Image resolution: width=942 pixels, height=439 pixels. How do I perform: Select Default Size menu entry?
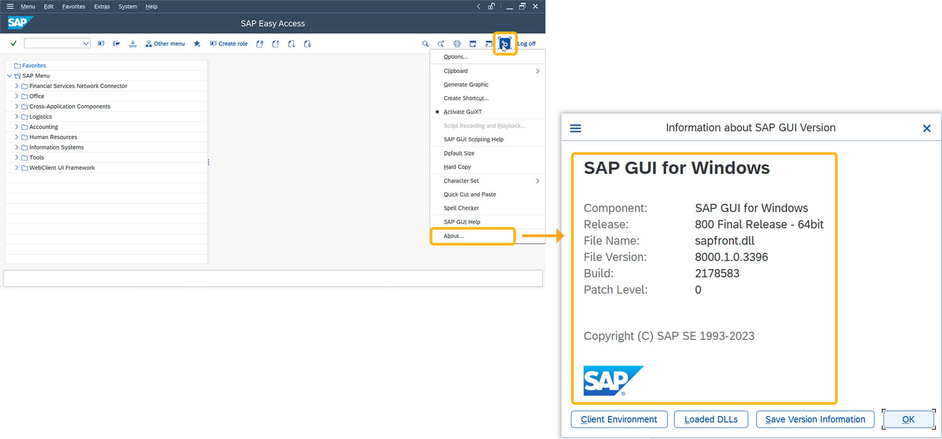(487, 153)
